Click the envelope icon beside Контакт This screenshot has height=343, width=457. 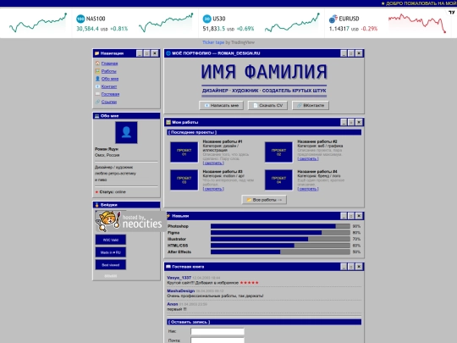(x=97, y=86)
